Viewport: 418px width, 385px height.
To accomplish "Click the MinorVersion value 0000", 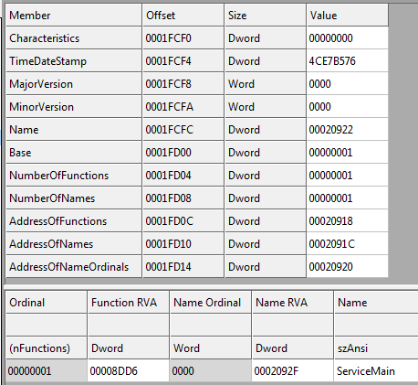I will pyautogui.click(x=348, y=107).
